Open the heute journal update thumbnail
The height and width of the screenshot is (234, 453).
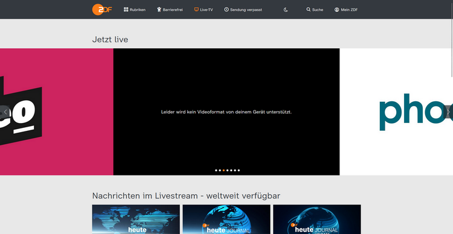click(317, 220)
